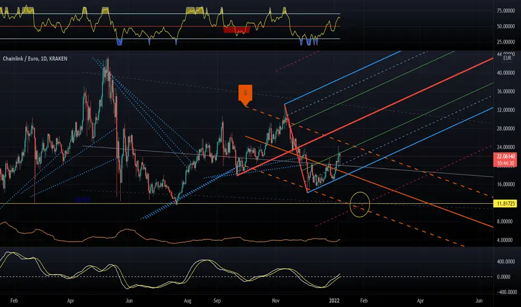Click the yellow 11.81725 price level label
Screen dimensions: 521x307
(x=505, y=203)
